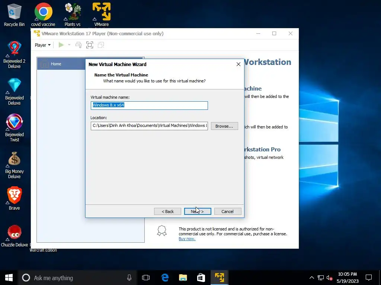Close the New Virtual Machine Wizard dialog
Image resolution: width=381 pixels, height=285 pixels.
pyautogui.click(x=238, y=64)
